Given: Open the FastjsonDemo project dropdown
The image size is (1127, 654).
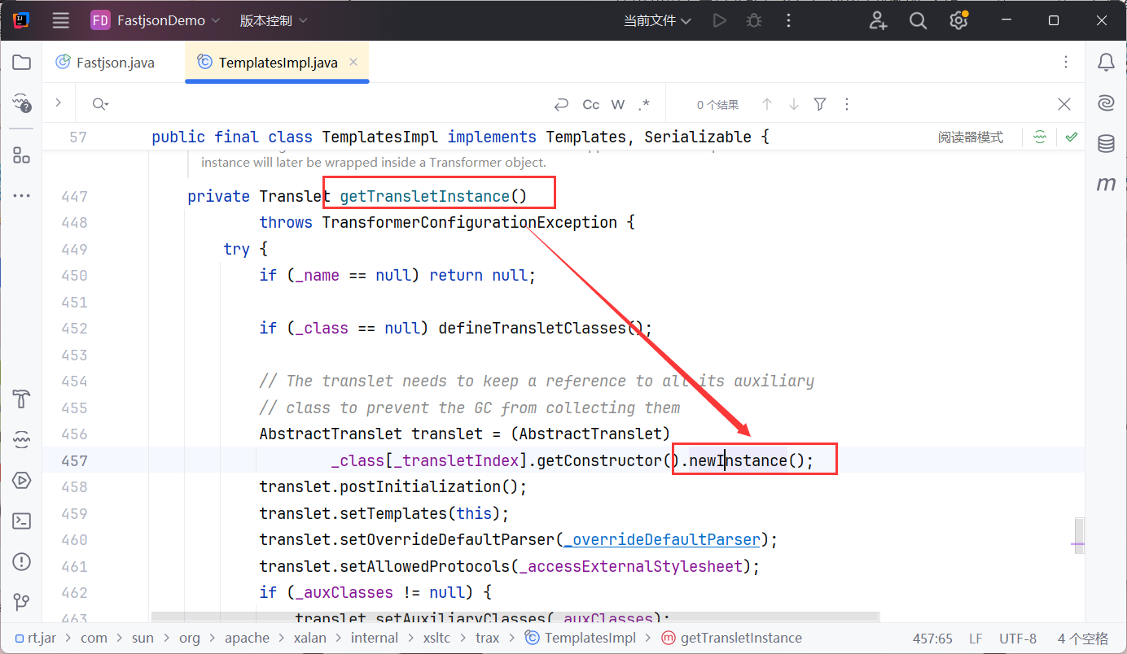Looking at the screenshot, I should pos(156,20).
